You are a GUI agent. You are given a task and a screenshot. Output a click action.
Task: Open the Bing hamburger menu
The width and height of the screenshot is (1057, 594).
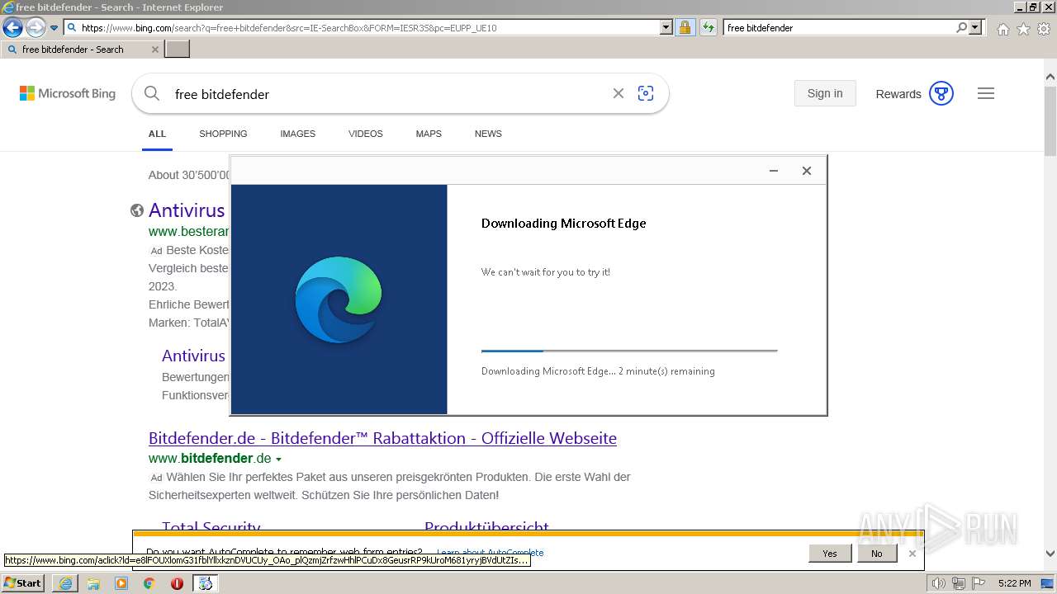986,93
